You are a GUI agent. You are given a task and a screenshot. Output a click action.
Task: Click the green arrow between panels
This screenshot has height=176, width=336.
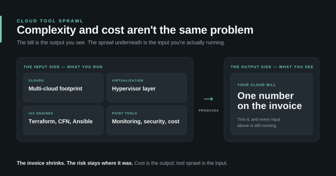[208, 99]
